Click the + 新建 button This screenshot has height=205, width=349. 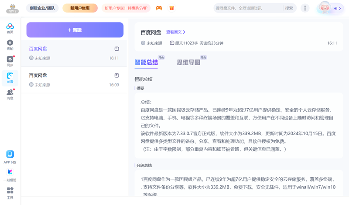click(x=75, y=30)
